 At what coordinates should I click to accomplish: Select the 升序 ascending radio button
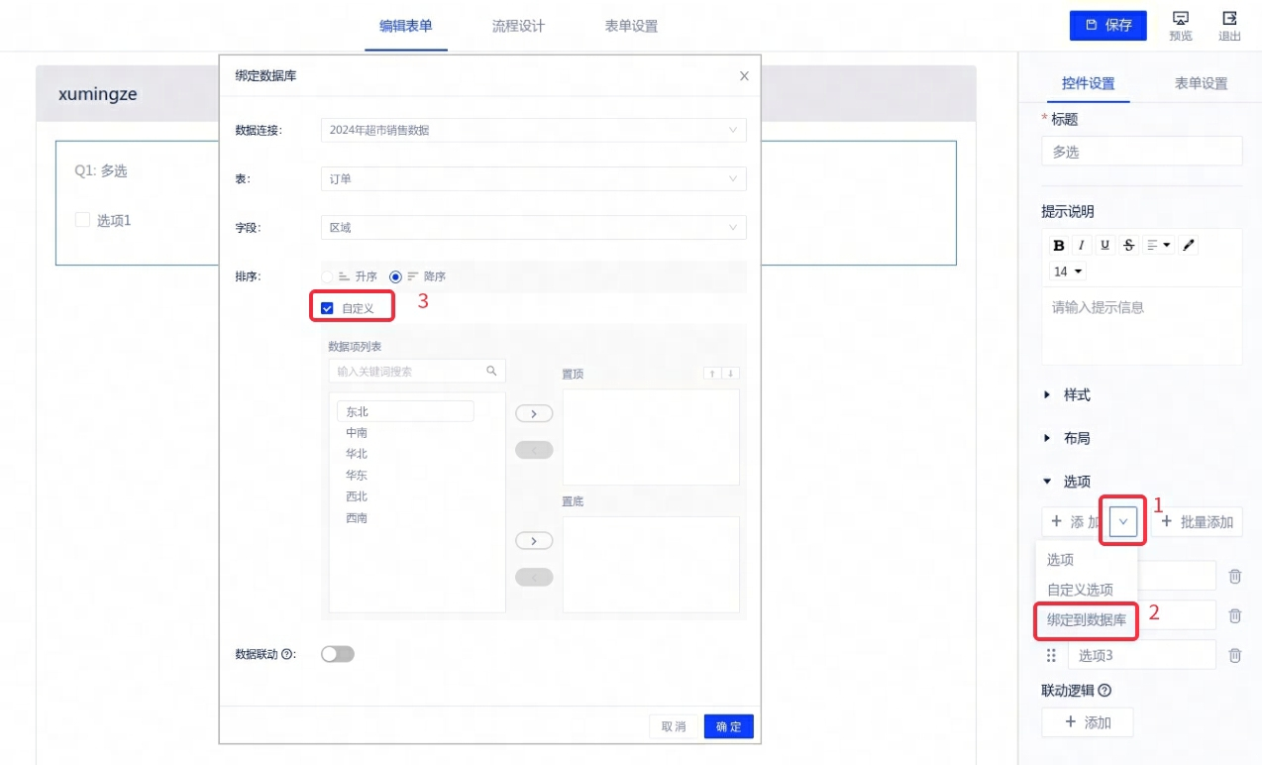tap(327, 276)
